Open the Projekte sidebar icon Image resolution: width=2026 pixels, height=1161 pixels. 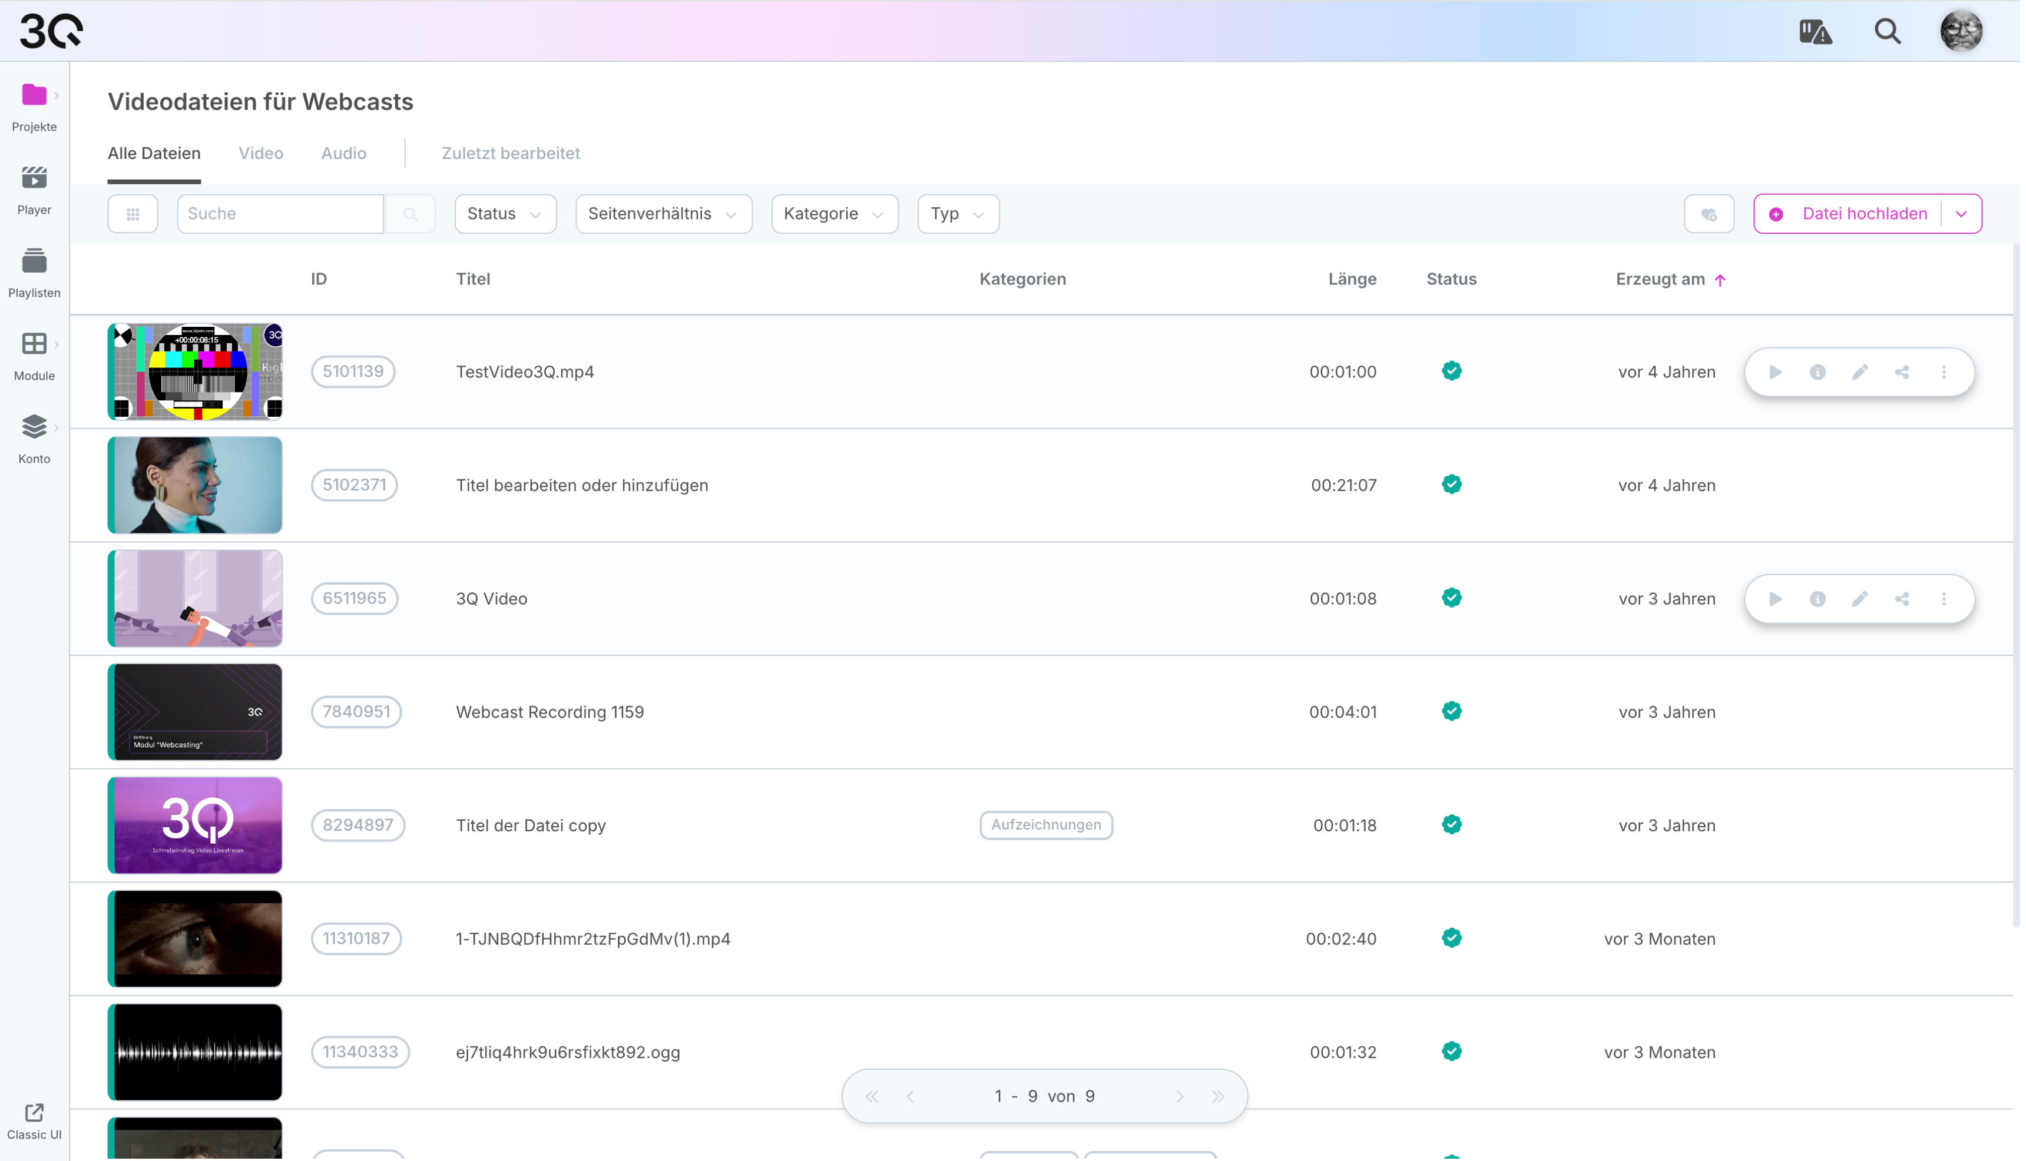point(34,95)
